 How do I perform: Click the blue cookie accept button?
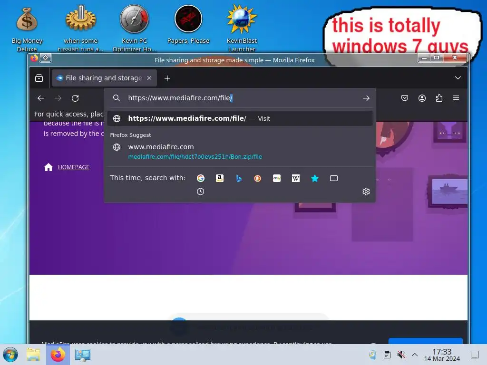(x=426, y=341)
